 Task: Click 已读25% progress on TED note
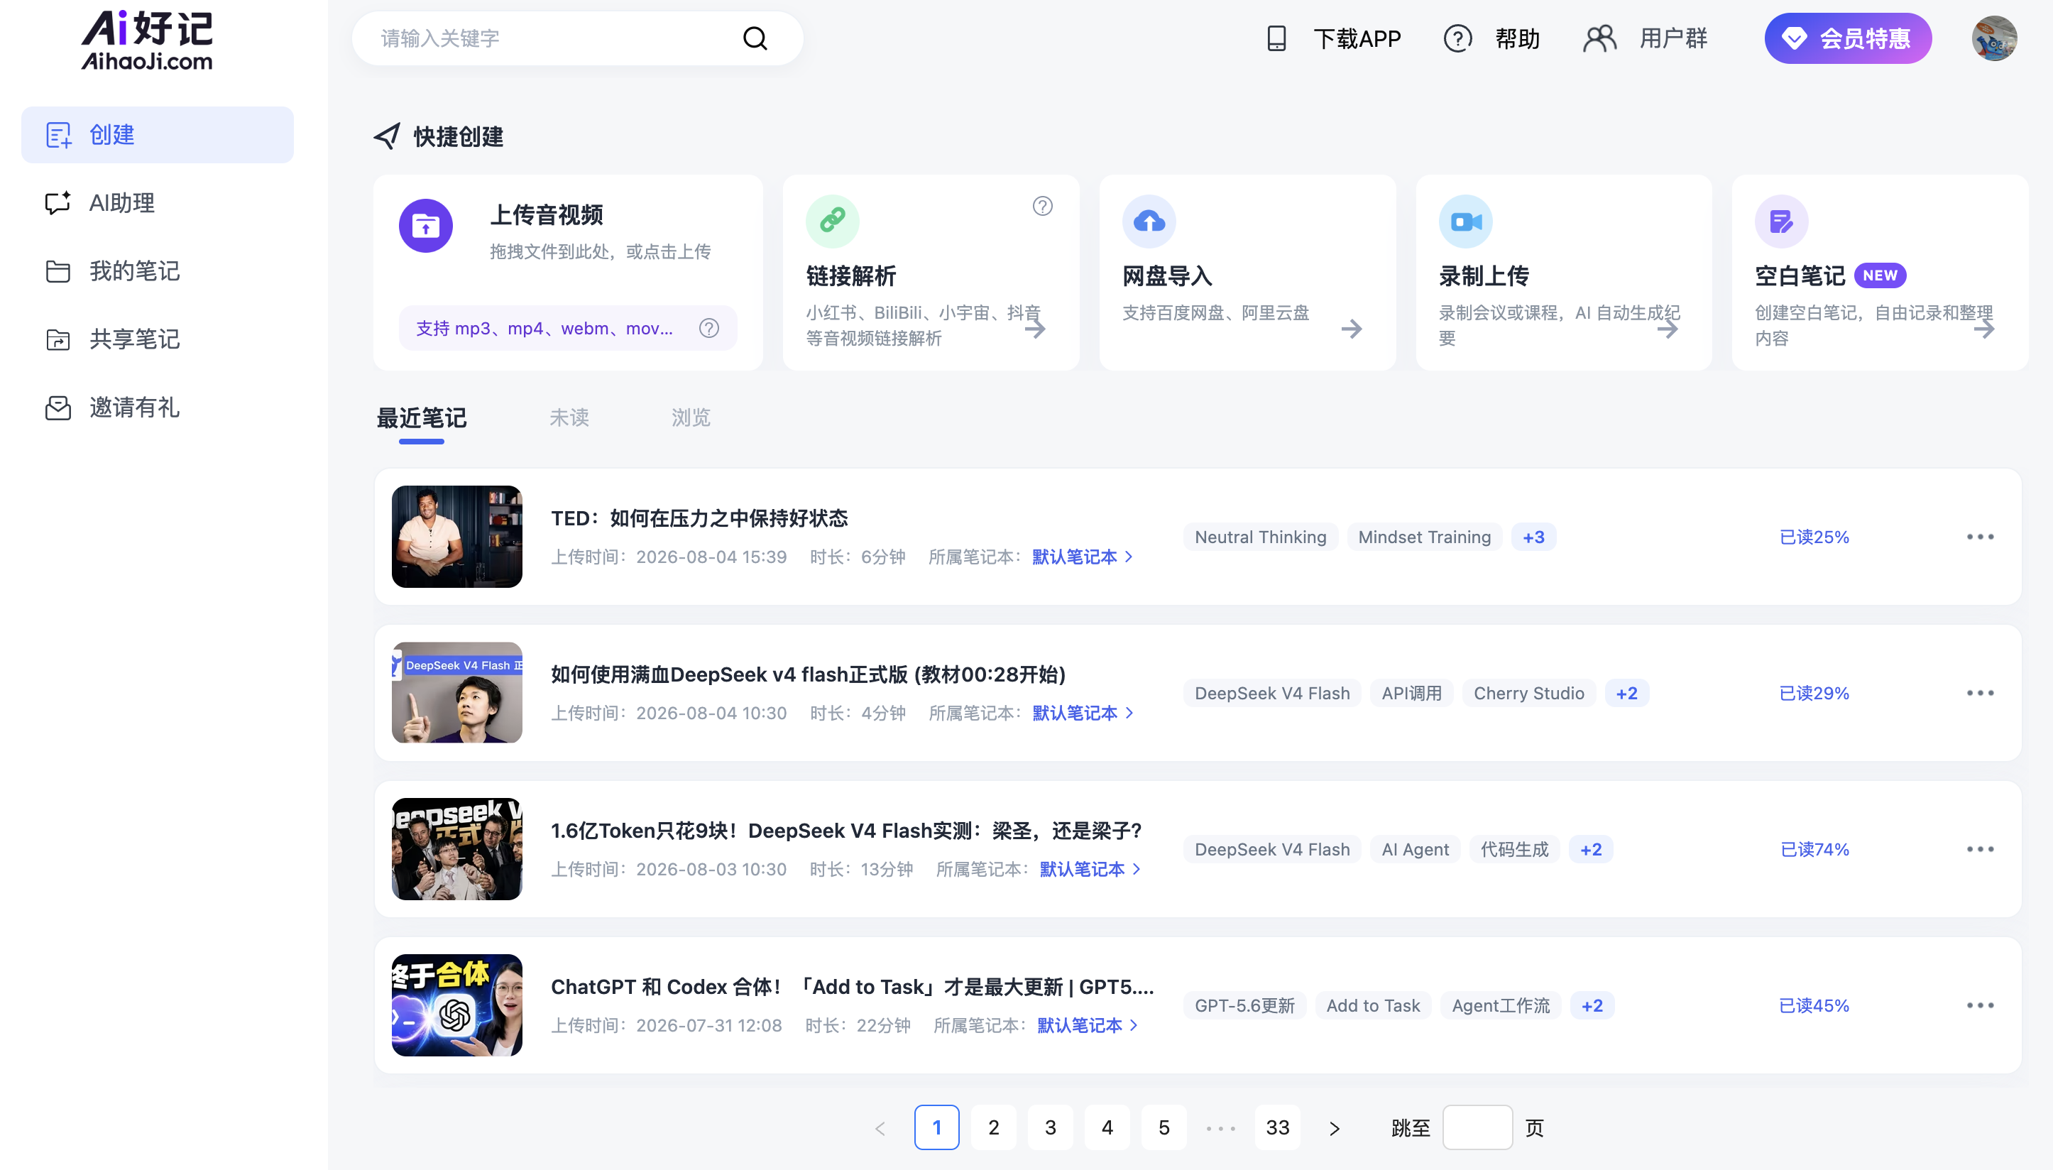[x=1814, y=537]
